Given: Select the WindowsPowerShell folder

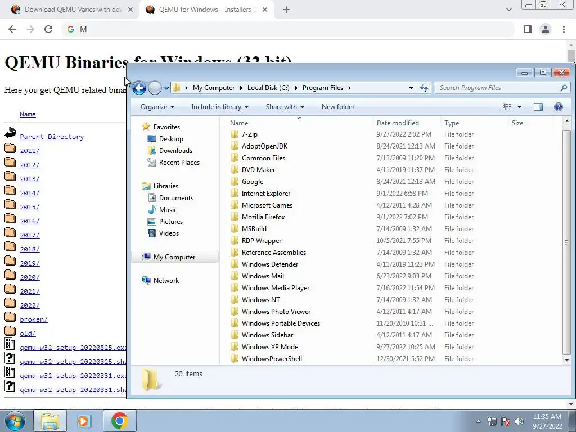Looking at the screenshot, I should (x=272, y=358).
